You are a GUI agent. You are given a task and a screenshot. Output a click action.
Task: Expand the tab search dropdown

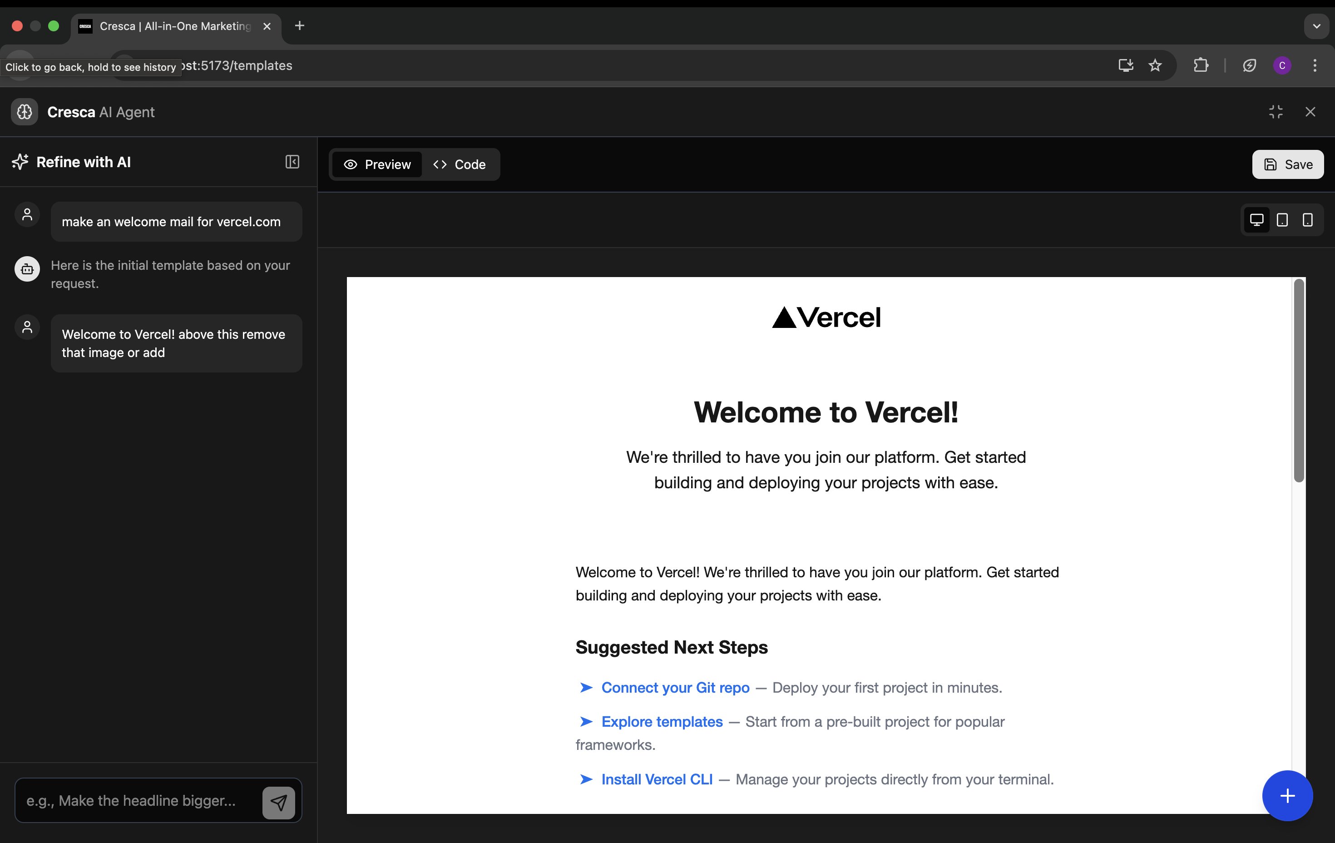[x=1316, y=26]
